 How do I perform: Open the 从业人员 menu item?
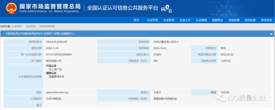coord(185,20)
